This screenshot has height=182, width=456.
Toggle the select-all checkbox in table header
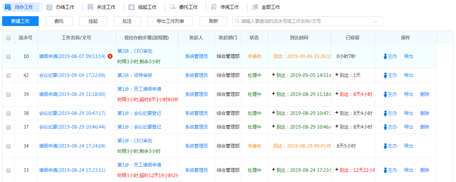tap(8, 38)
